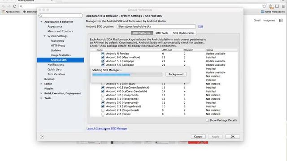Open Path Variables settings
The width and height of the screenshot is (287, 161).
pos(56,74)
